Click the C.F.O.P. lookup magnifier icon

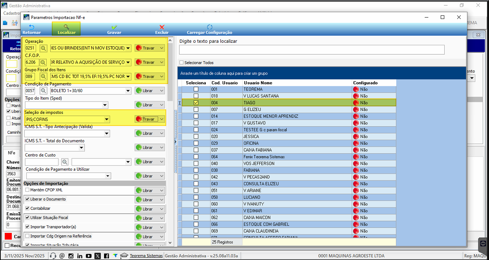click(x=43, y=62)
